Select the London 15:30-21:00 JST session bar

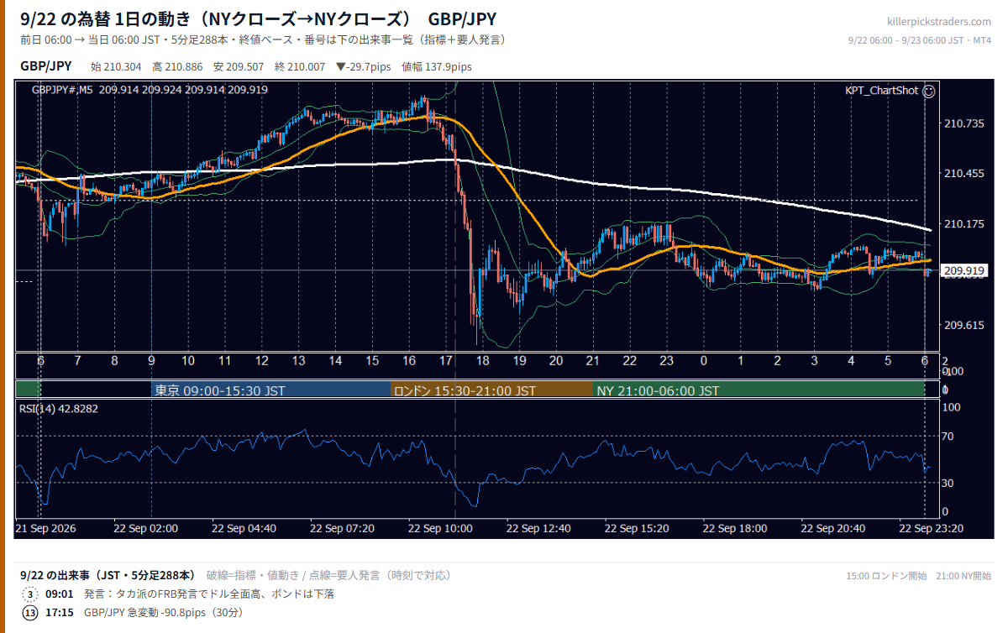pos(492,390)
